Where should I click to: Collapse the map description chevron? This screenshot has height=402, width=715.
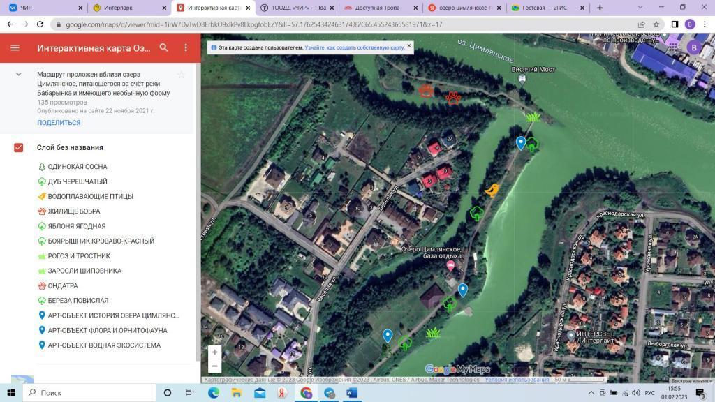point(19,75)
